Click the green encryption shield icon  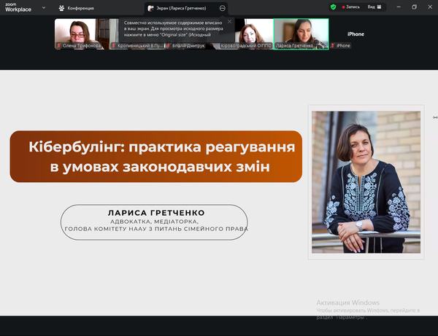pos(333,7)
